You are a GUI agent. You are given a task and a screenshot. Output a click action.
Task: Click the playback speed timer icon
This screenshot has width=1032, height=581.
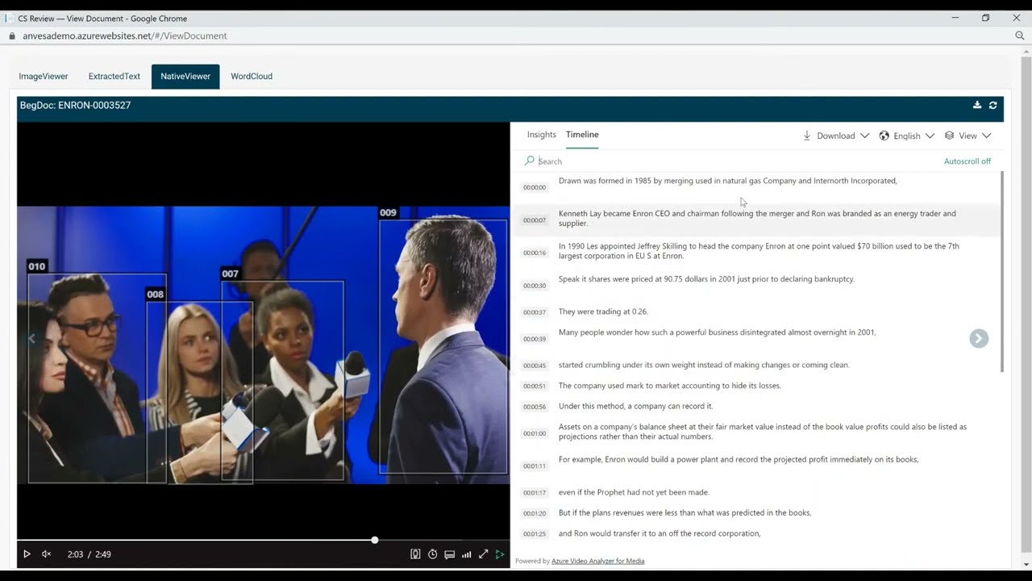(x=432, y=554)
